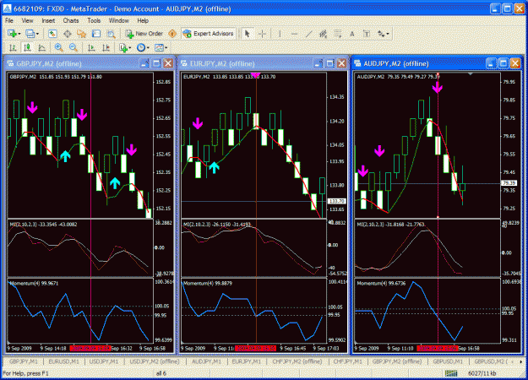Open the Indicators list dropdown
Viewport: 528px width, 380px height.
point(125,48)
